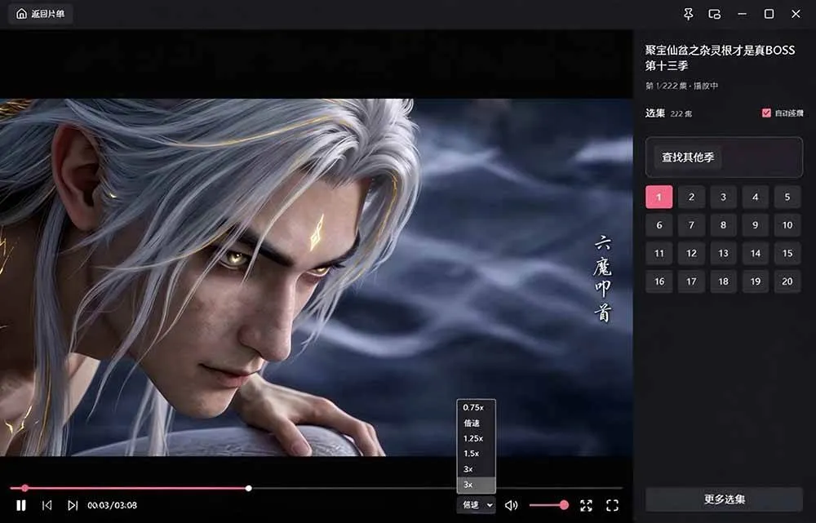Click the pink knob on the playback progress bar
816x523 pixels.
coord(25,488)
